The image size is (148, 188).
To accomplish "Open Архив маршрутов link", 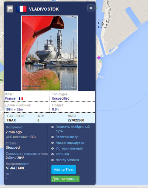I will pos(70,143).
